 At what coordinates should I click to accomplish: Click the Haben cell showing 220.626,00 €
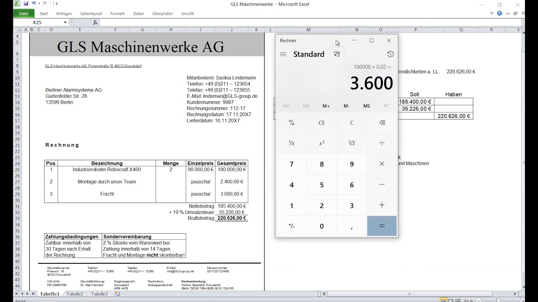454,116
